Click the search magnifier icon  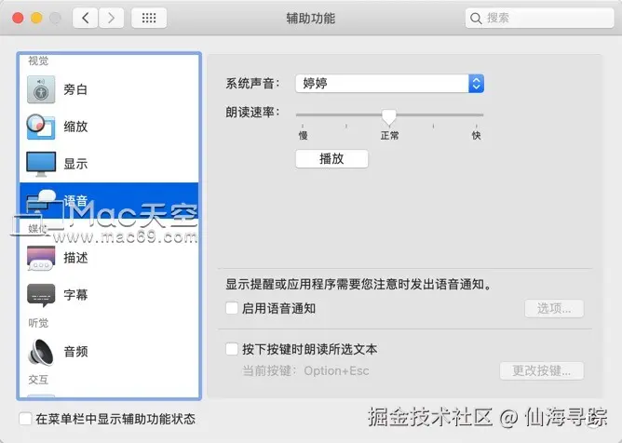pos(475,19)
